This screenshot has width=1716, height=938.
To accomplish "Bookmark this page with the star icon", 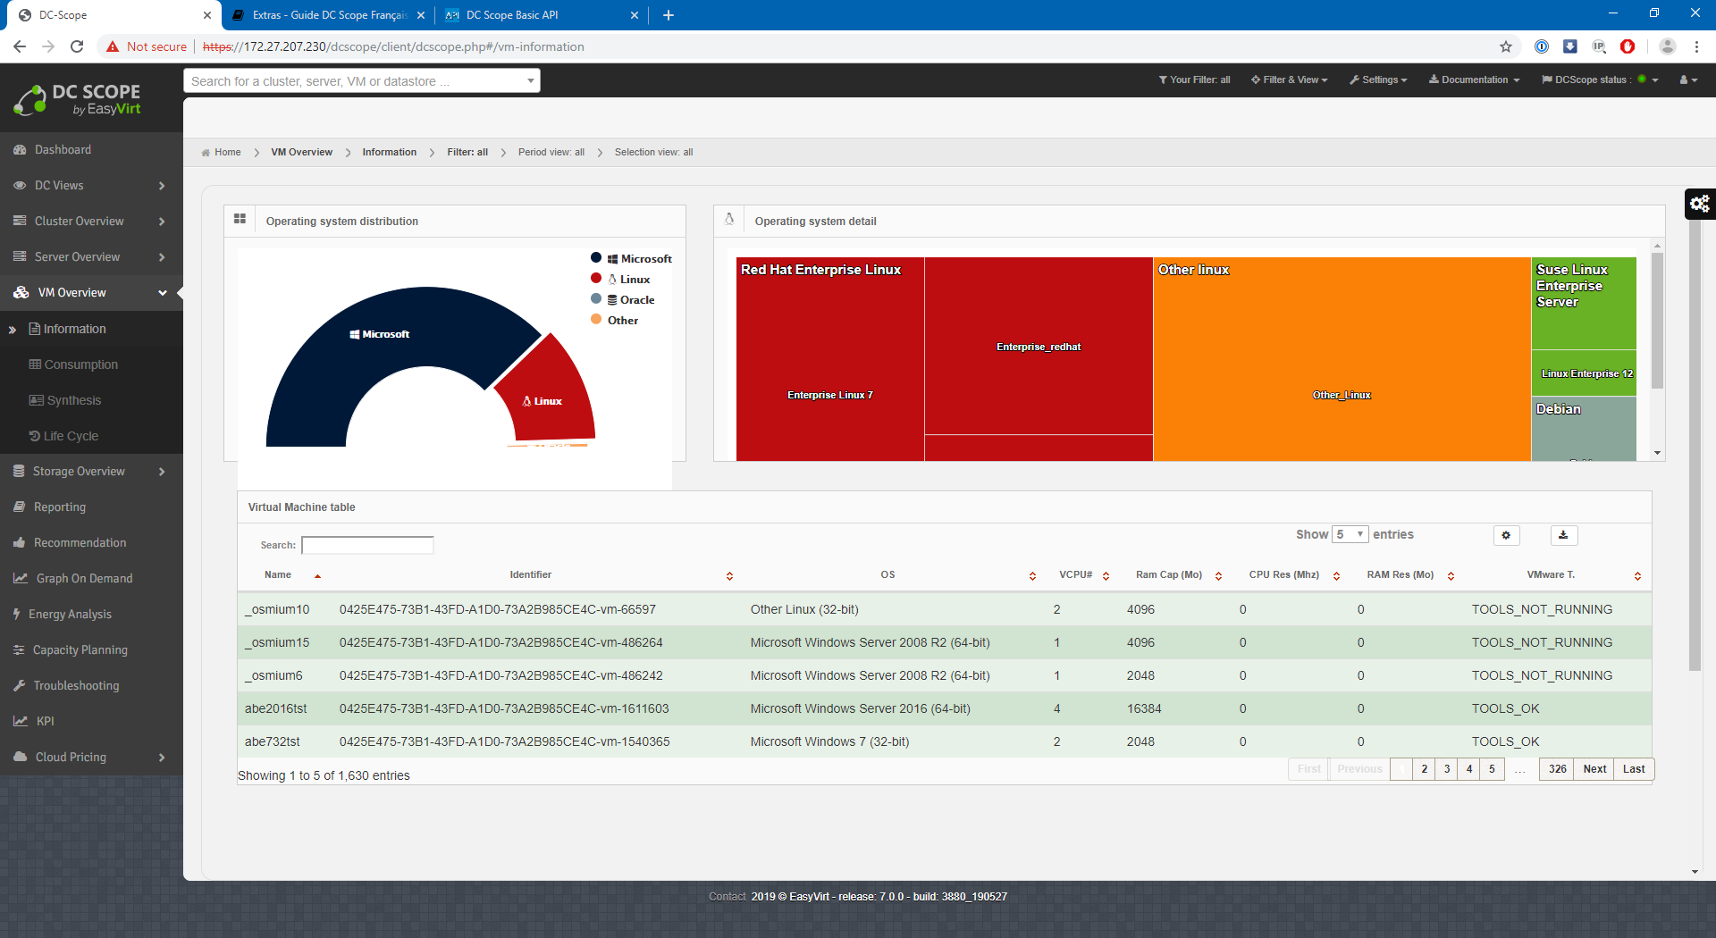I will 1506,46.
